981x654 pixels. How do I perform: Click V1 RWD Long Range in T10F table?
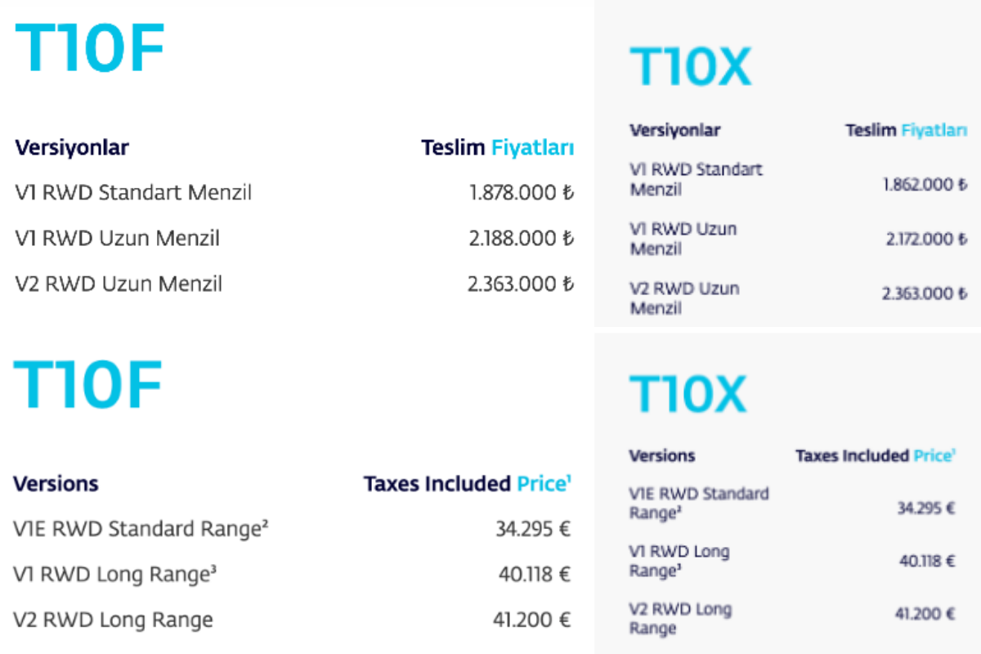[114, 575]
